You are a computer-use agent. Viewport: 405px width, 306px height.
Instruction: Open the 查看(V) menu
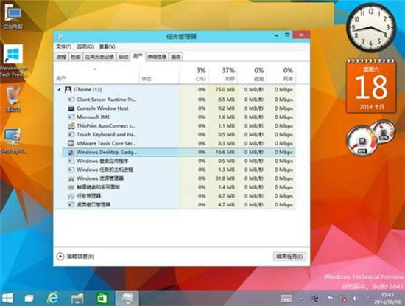pyautogui.click(x=108, y=46)
